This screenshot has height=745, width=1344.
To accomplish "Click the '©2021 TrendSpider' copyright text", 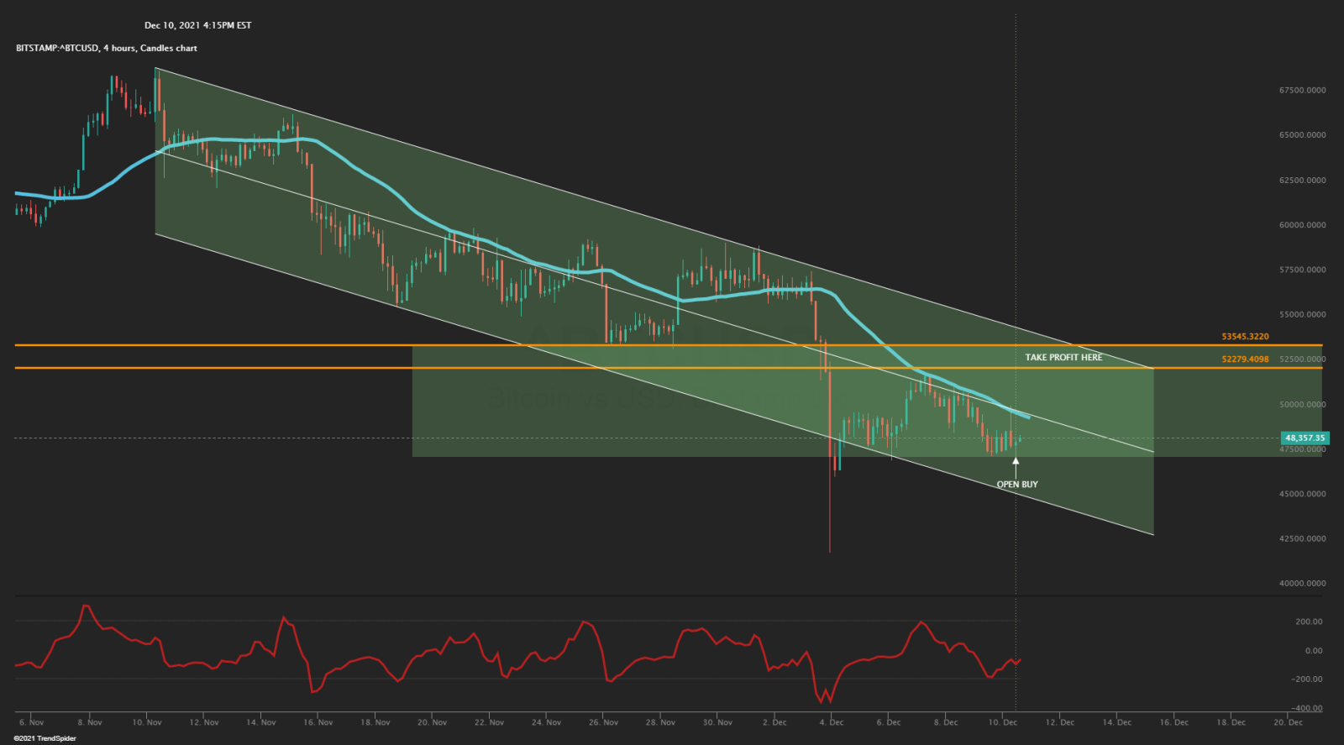I will 45,739.
